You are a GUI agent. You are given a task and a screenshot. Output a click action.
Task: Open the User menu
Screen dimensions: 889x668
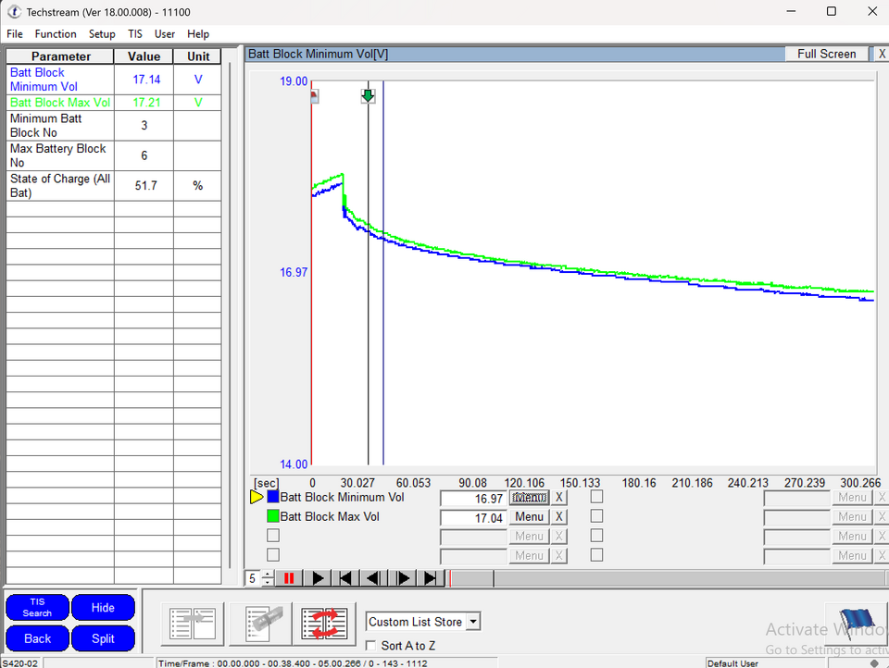click(165, 34)
